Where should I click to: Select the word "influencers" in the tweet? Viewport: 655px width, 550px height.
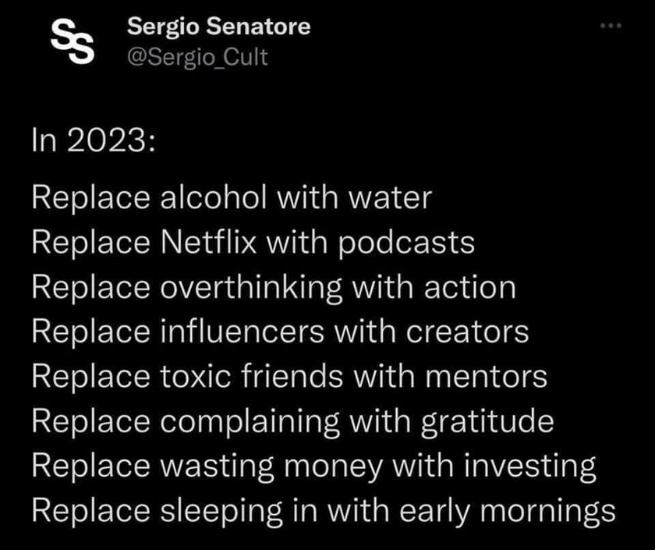point(243,332)
